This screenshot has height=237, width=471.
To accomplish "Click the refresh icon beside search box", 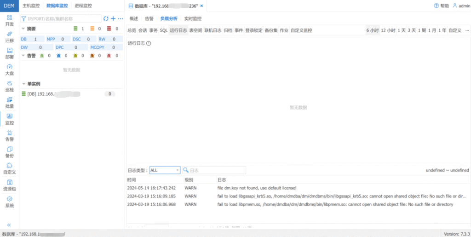I will [106, 18].
